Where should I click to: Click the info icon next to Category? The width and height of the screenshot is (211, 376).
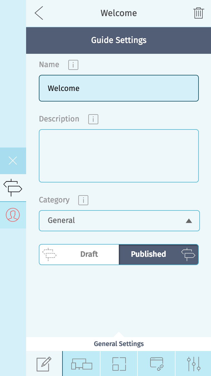83,200
